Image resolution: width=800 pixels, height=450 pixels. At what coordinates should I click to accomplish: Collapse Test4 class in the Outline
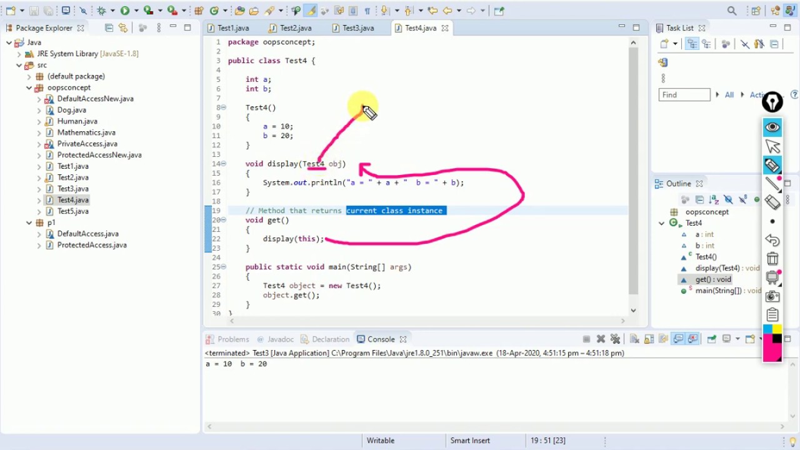click(662, 223)
